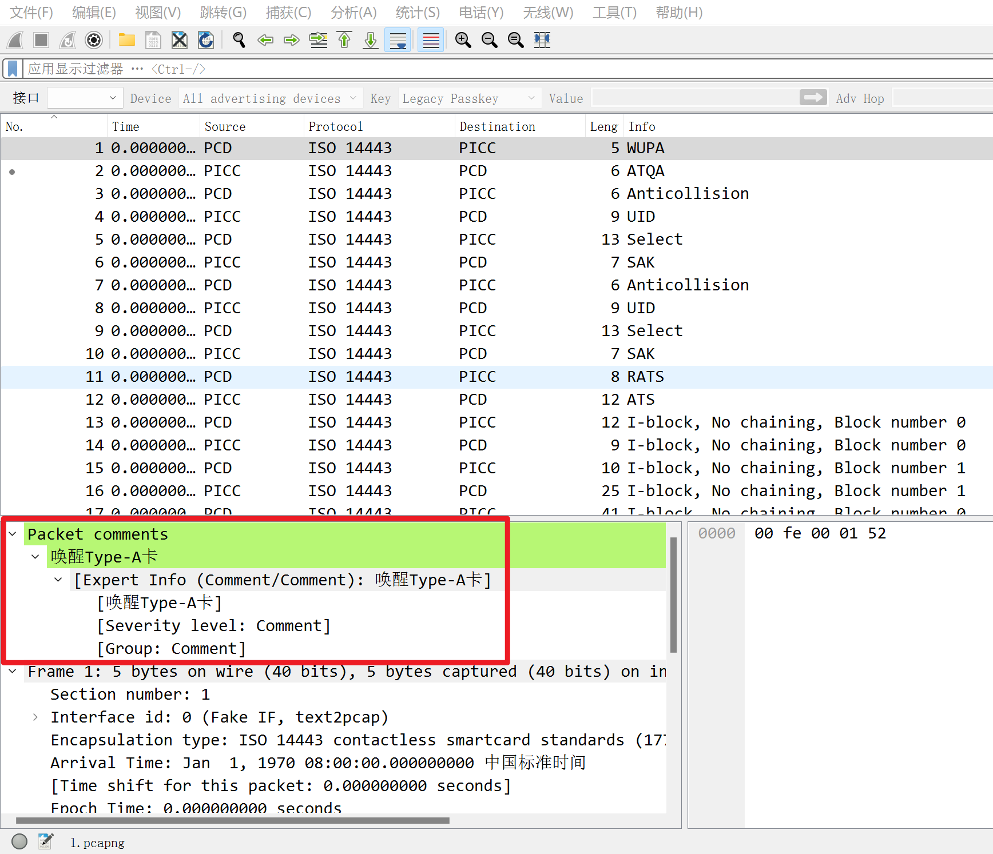Open the 文件(F) menu
The image size is (993, 854).
click(x=31, y=13)
